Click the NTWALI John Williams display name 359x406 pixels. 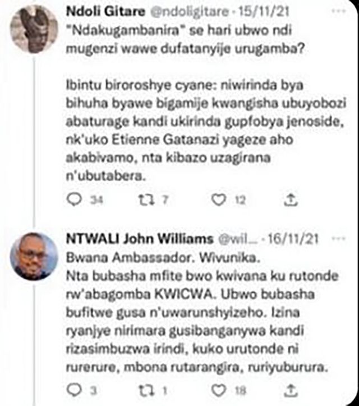[140, 239]
